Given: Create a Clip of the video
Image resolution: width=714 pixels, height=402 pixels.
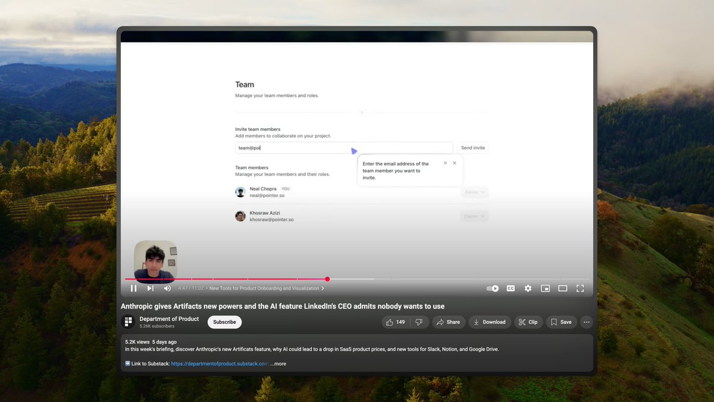Looking at the screenshot, I should coord(528,322).
